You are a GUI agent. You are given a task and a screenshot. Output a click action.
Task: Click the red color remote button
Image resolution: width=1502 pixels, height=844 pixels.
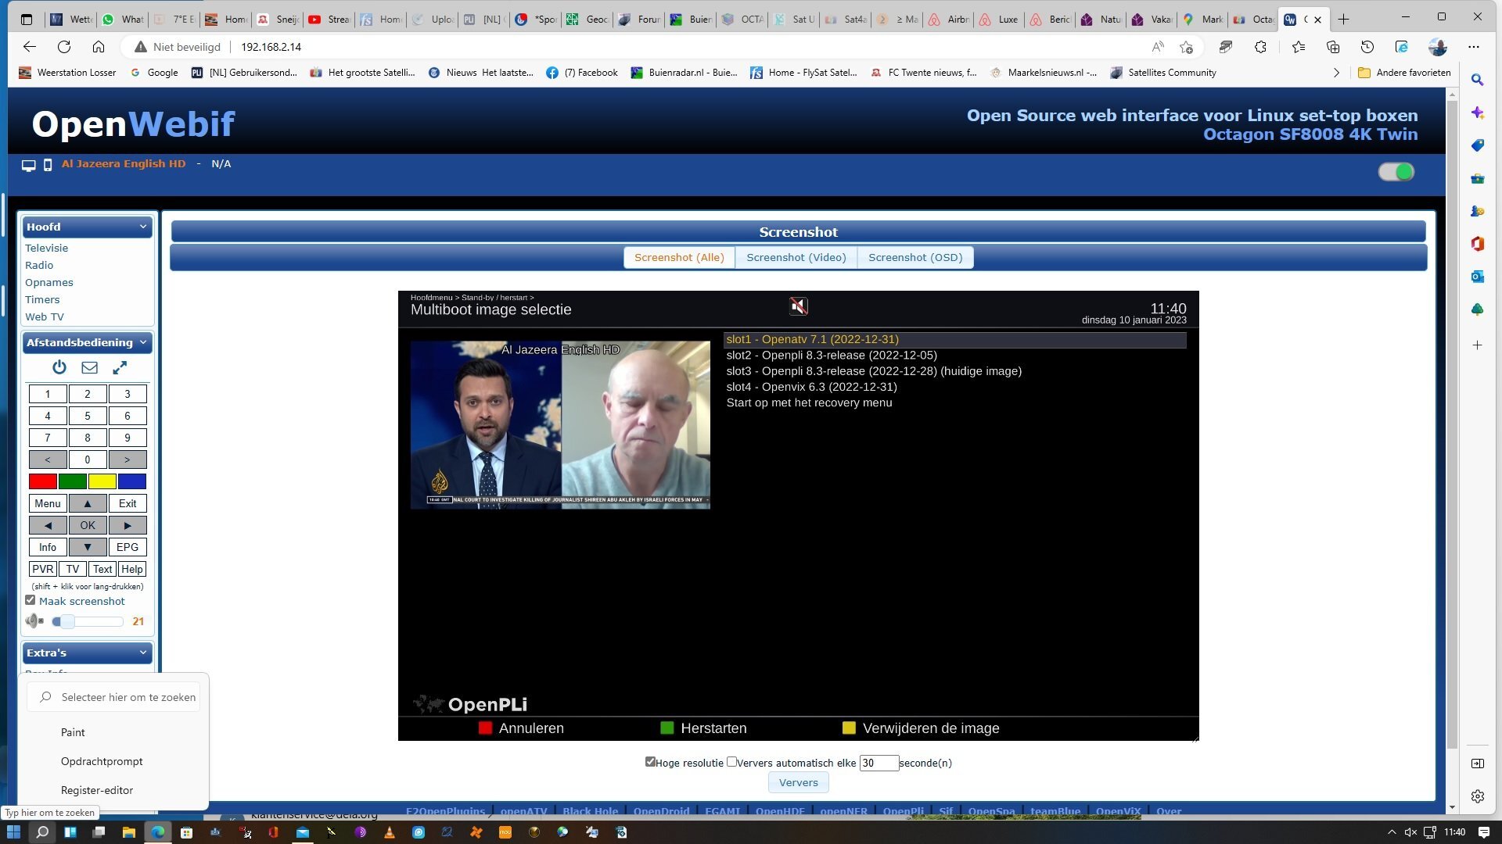pos(43,481)
